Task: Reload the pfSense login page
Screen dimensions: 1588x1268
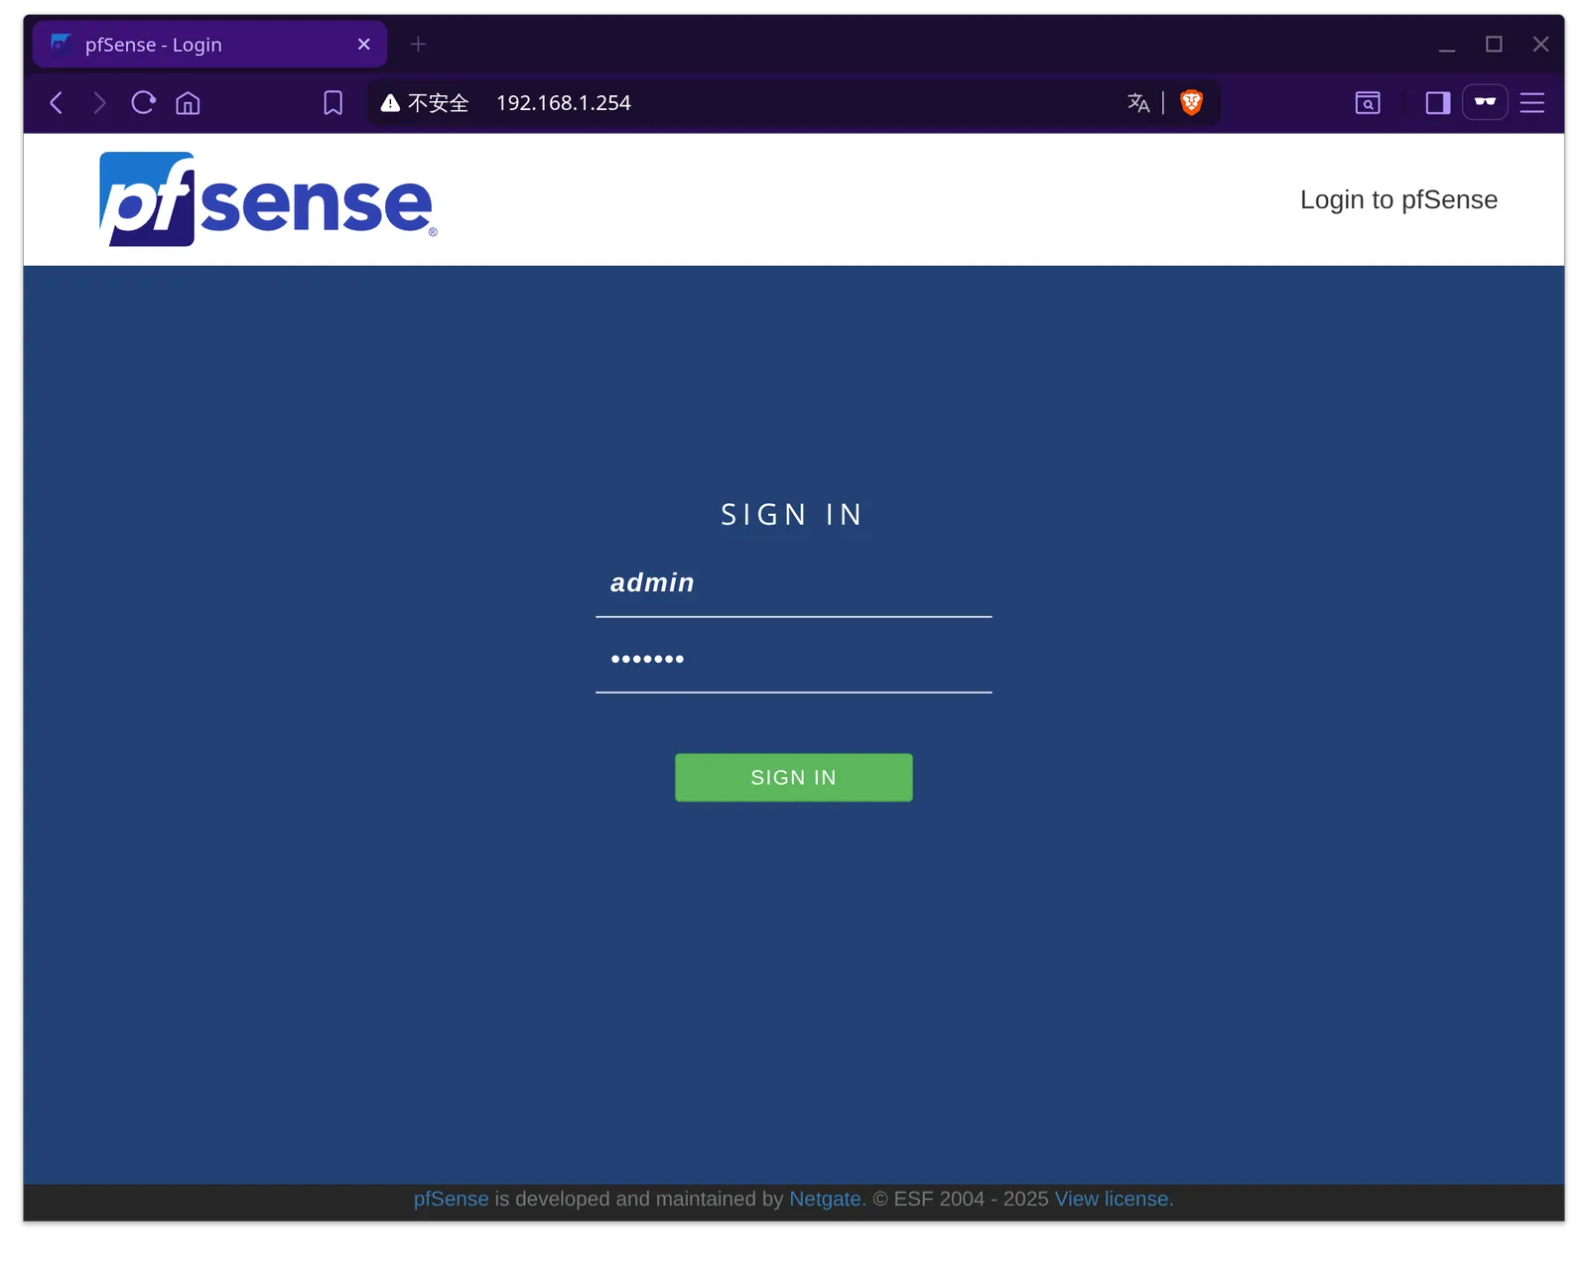Action: click(143, 103)
